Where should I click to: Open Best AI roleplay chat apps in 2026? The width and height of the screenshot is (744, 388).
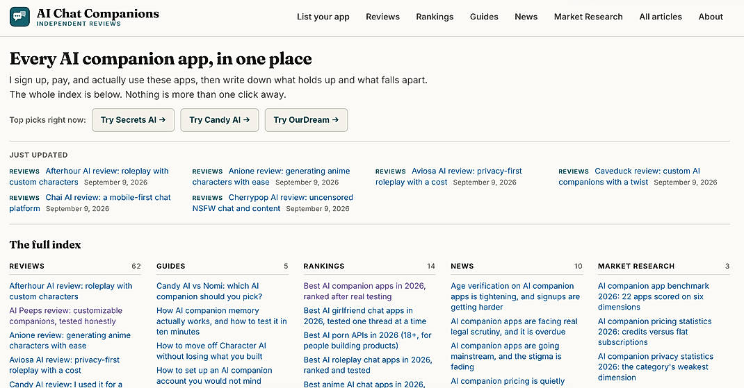click(x=368, y=365)
